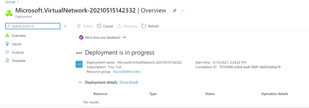Click the Correlation ID value 757e0f98-e2bd...
Image resolution: width=309 pixels, height=108 pixels.
[x=250, y=67]
